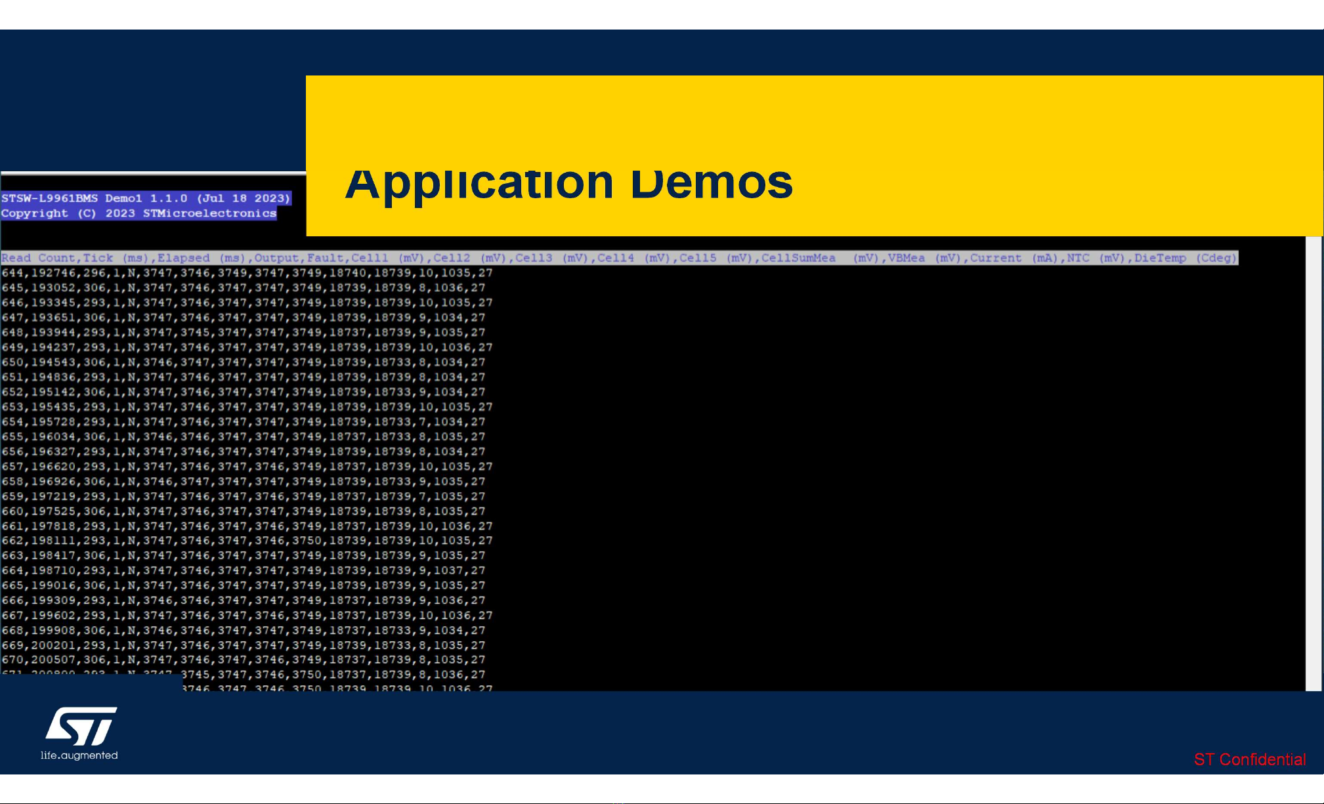The width and height of the screenshot is (1324, 804).
Task: Click log row starting with 670
Action: [x=243, y=660]
